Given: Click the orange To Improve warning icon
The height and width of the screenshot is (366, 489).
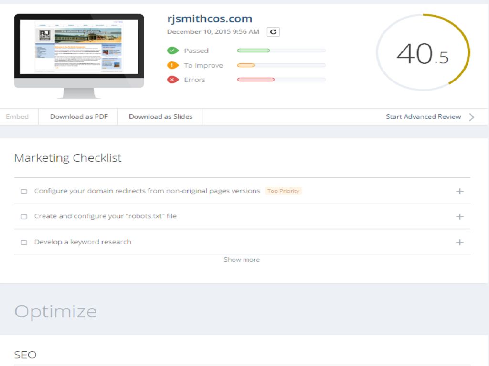Looking at the screenshot, I should pyautogui.click(x=173, y=65).
